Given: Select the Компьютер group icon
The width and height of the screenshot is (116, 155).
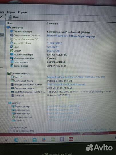Looking at the screenshot, I should (x=8, y=27).
